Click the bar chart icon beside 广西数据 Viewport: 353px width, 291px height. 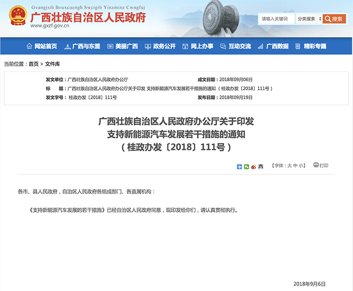260,47
